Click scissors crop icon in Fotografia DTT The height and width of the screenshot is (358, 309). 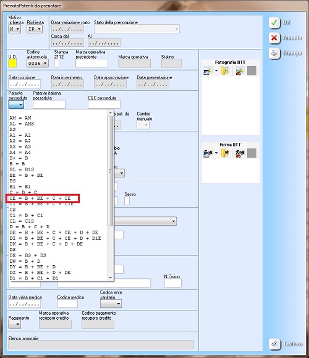(239, 70)
